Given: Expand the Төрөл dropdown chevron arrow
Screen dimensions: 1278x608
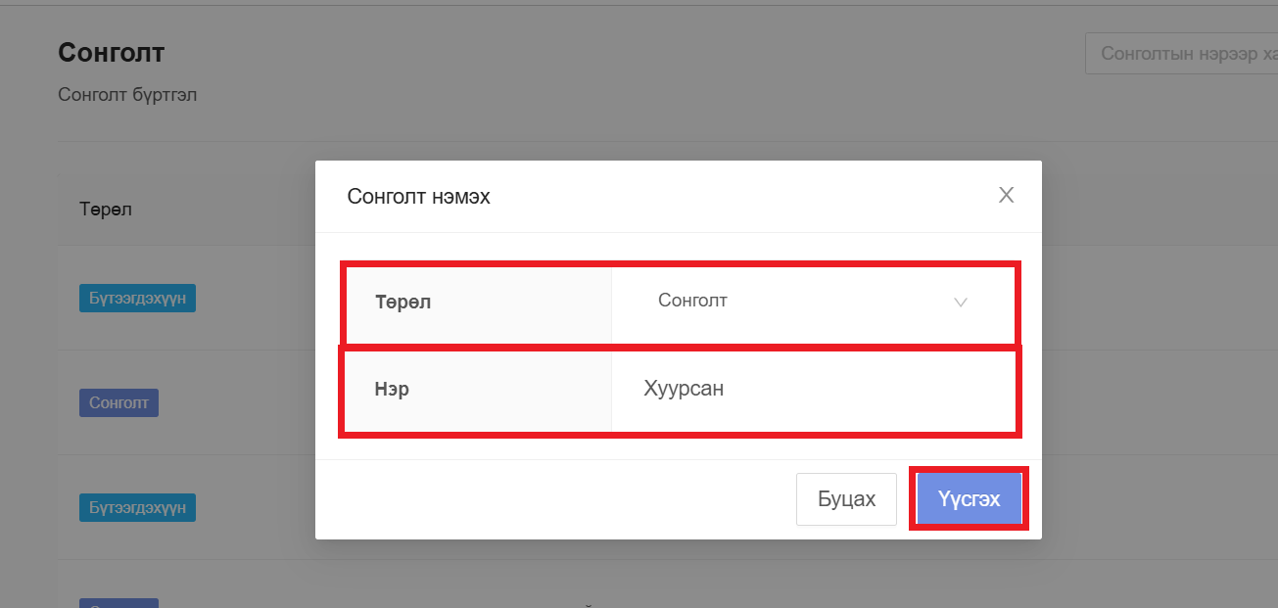Looking at the screenshot, I should pyautogui.click(x=961, y=303).
